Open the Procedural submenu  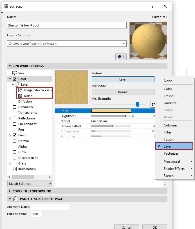pos(174,161)
